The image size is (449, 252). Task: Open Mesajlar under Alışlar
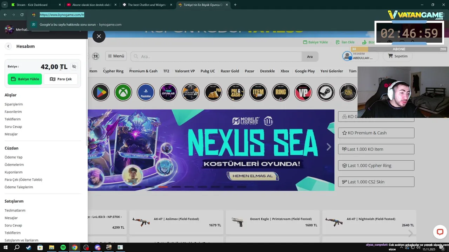coord(11,134)
